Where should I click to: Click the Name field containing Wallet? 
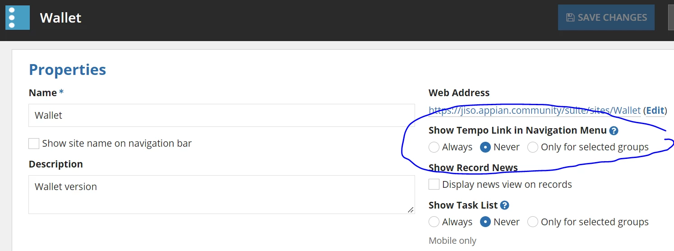[x=222, y=116]
